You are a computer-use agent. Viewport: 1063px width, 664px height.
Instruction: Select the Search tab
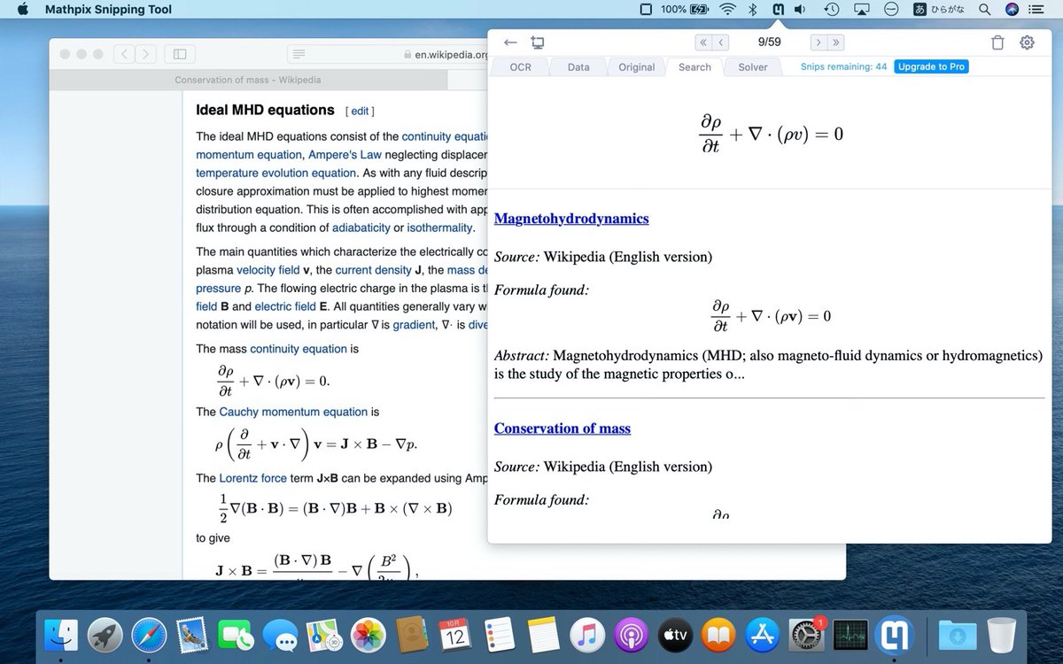tap(694, 67)
